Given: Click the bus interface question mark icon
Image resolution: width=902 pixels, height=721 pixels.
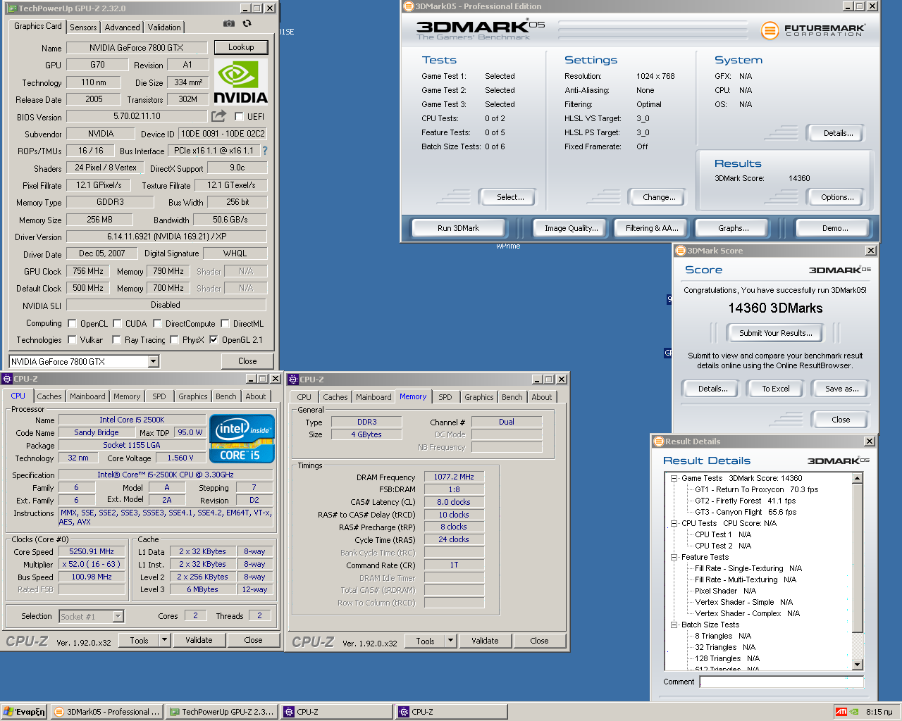Looking at the screenshot, I should pyautogui.click(x=265, y=151).
